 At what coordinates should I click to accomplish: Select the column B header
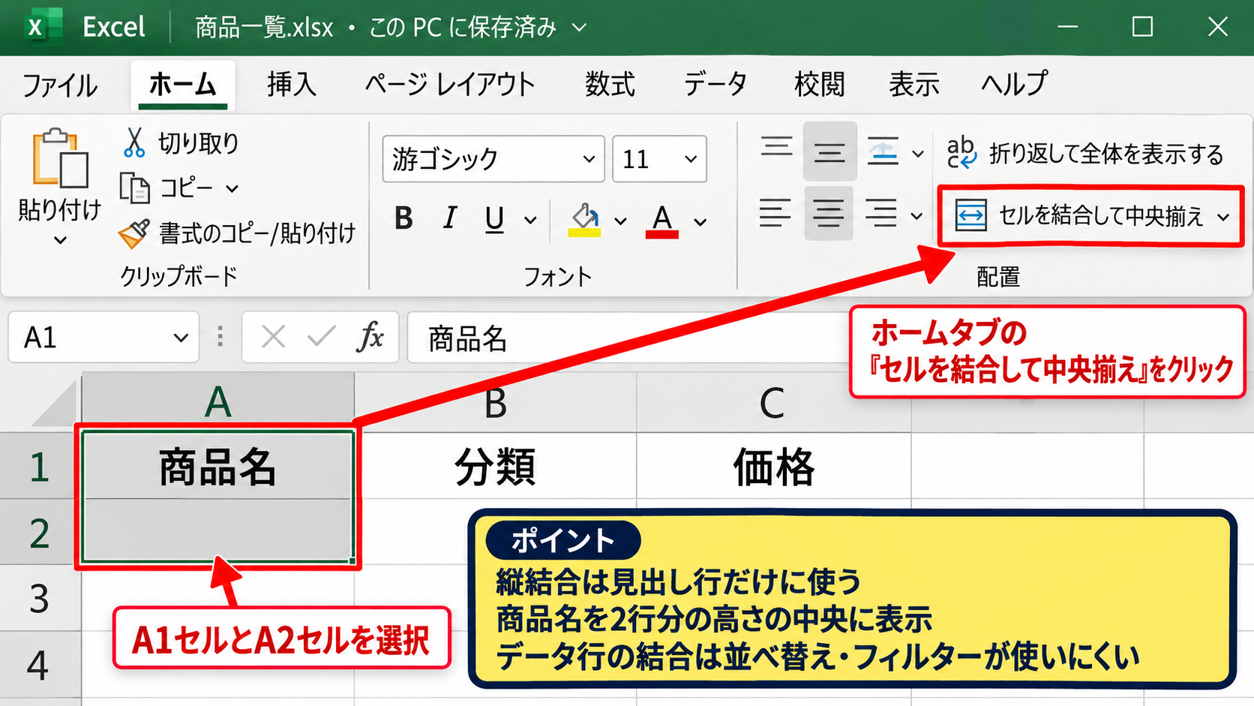(x=495, y=402)
